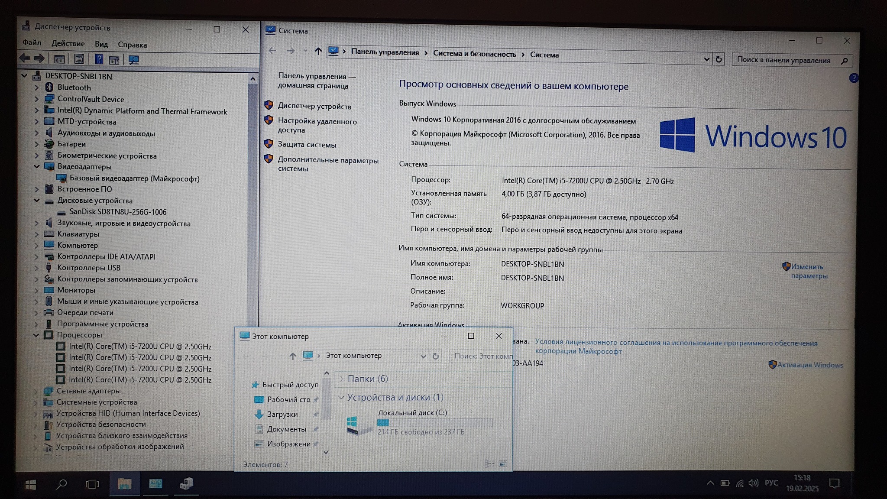This screenshot has height=499, width=887.
Task: Click the Локальный диск (C:) usage bar
Action: (434, 422)
